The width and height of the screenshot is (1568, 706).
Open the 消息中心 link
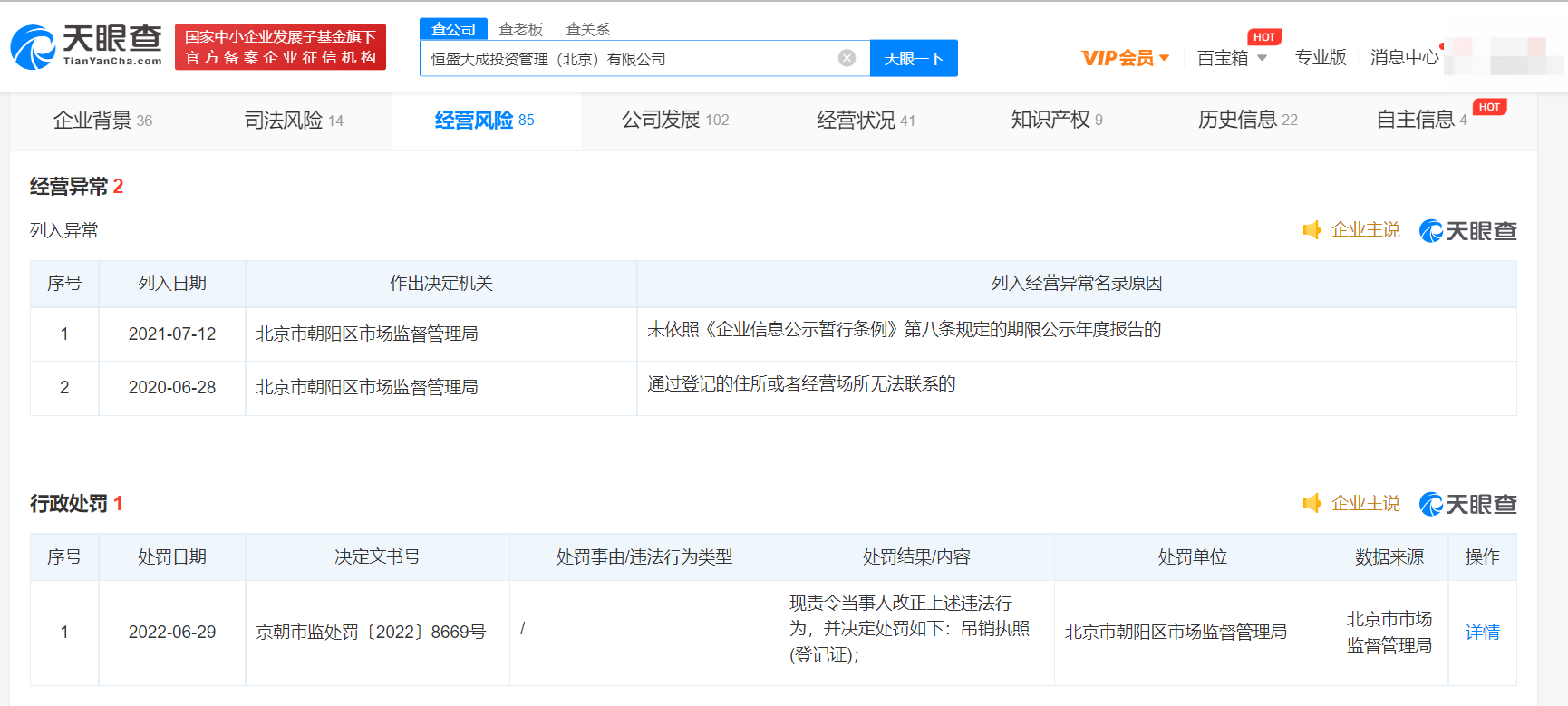(x=1405, y=58)
